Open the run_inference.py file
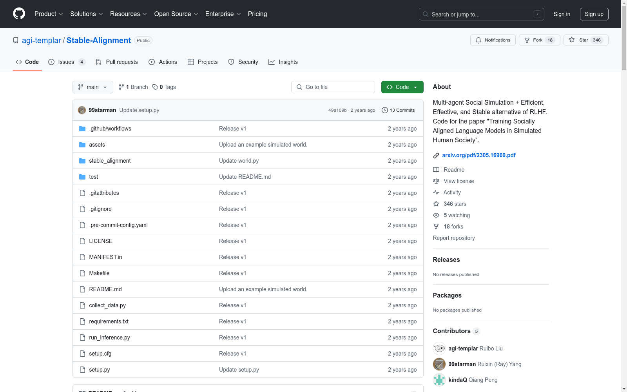Image resolution: width=627 pixels, height=392 pixels. pyautogui.click(x=109, y=338)
